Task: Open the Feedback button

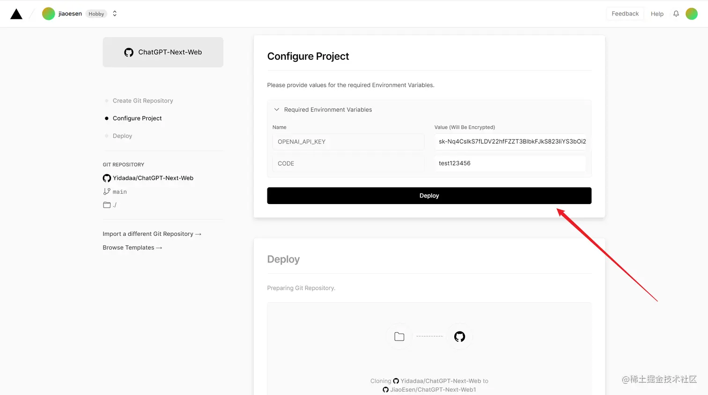Action: (625, 14)
